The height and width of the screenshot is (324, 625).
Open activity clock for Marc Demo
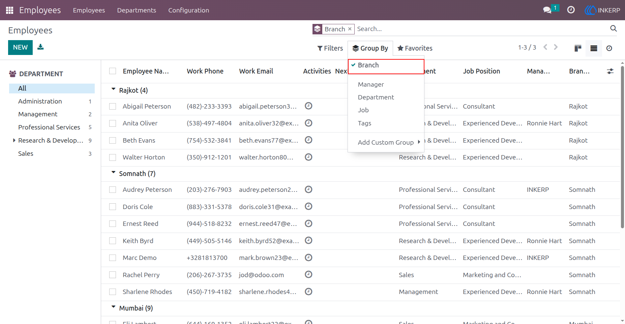pyautogui.click(x=308, y=258)
